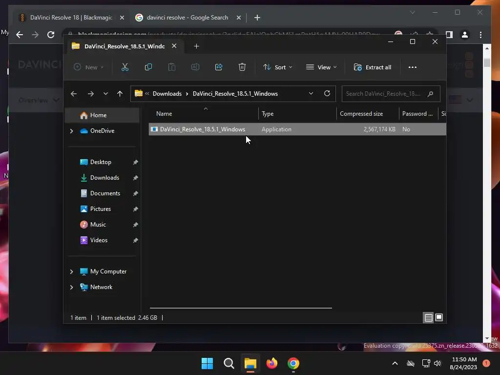
Task: Sort by Compressed size column header
Action: click(x=368, y=114)
